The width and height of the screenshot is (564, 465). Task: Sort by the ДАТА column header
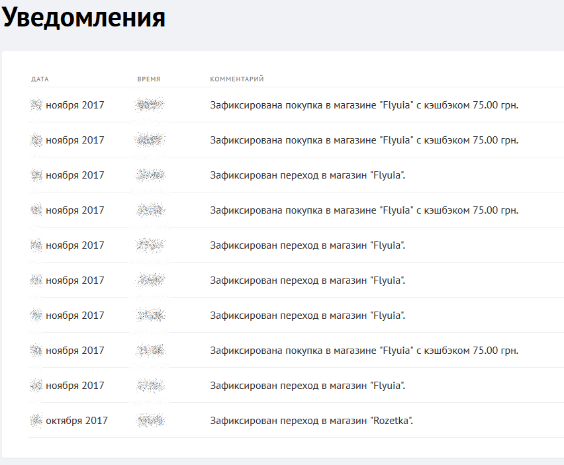coord(40,79)
